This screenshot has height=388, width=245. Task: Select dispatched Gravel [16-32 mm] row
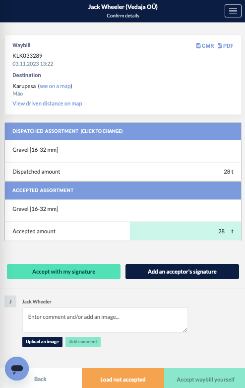(123, 151)
